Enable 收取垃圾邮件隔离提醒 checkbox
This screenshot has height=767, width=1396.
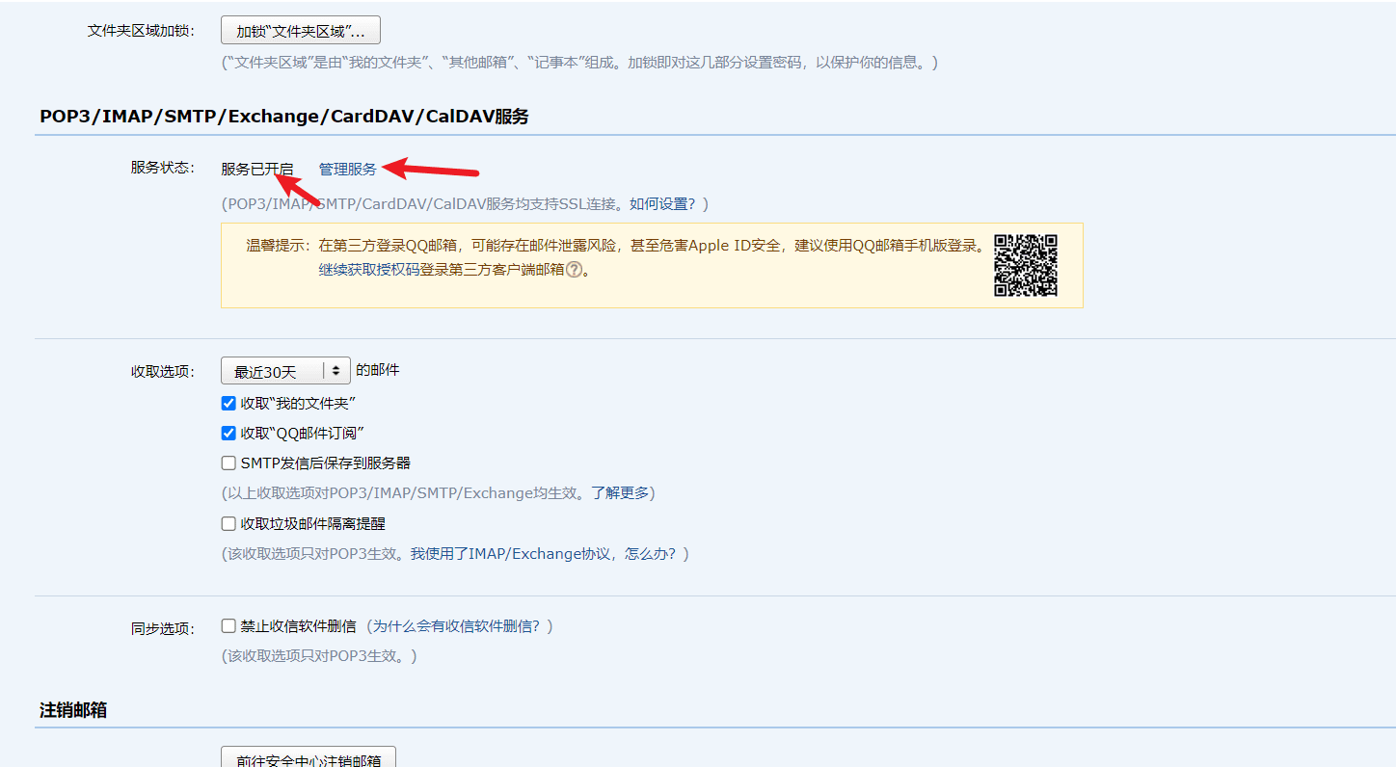pyautogui.click(x=228, y=524)
